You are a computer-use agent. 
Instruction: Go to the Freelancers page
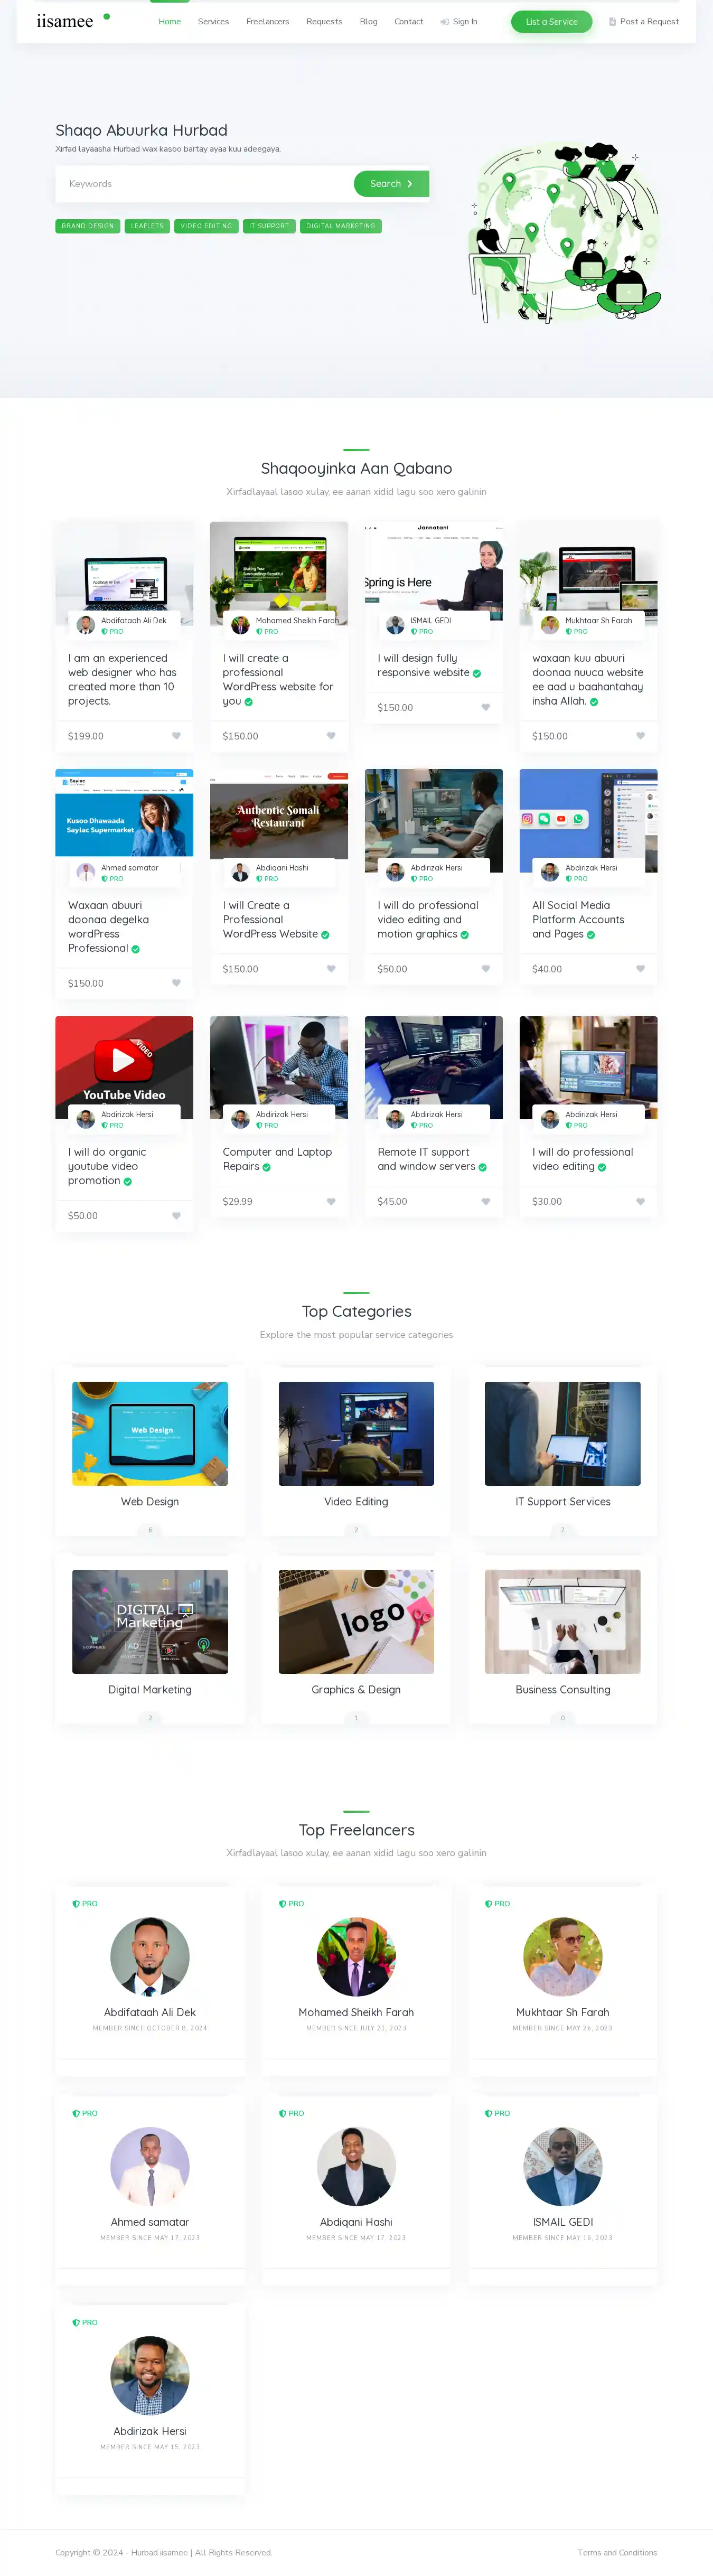pos(267,21)
